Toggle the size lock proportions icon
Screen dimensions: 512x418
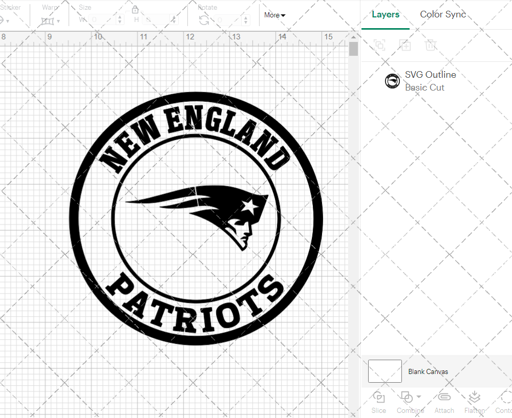pos(135,9)
